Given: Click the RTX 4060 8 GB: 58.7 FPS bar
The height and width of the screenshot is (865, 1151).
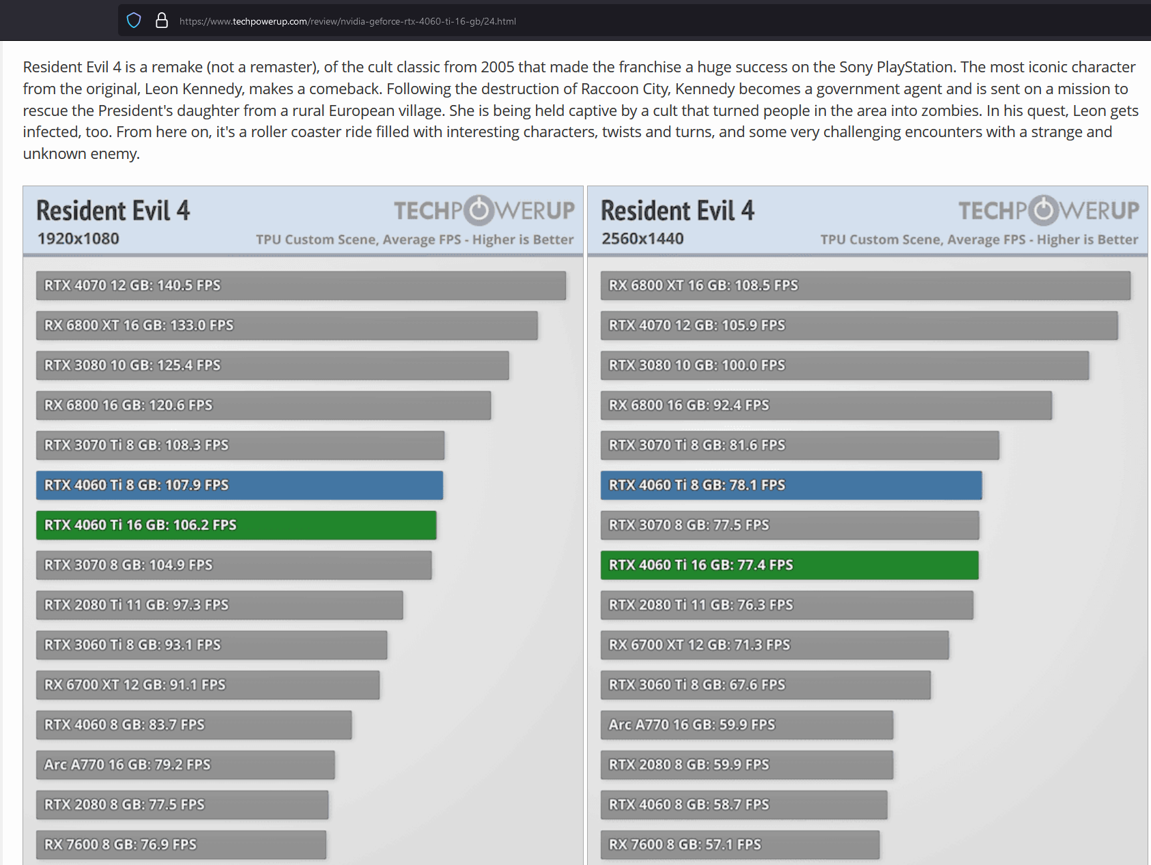Looking at the screenshot, I should [744, 804].
